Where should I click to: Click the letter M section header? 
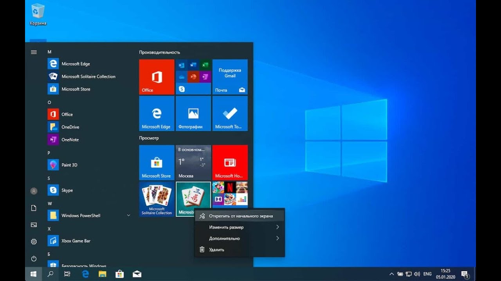49,52
